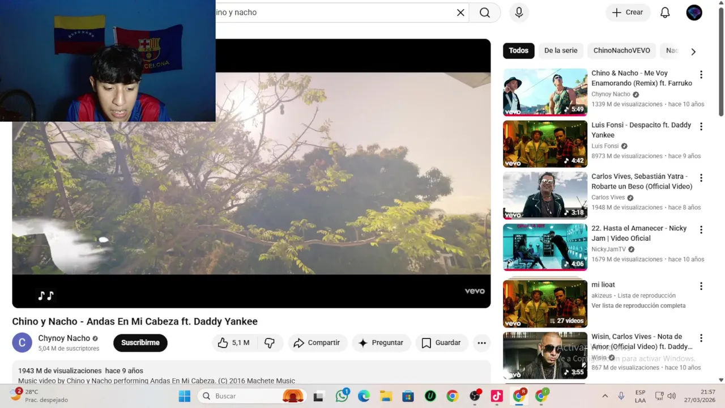Clear the search box with the X icon
725x408 pixels.
pyautogui.click(x=460, y=12)
